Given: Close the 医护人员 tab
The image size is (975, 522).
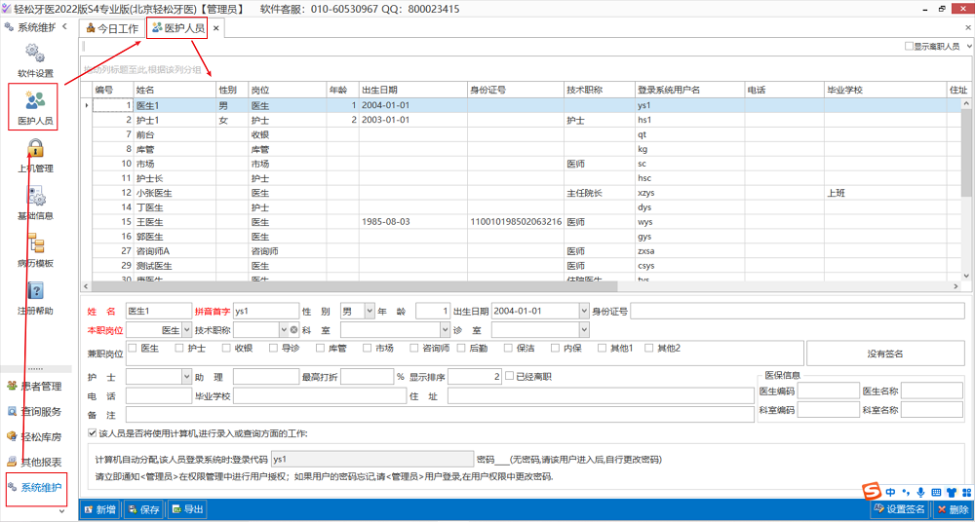Looking at the screenshot, I should point(215,28).
